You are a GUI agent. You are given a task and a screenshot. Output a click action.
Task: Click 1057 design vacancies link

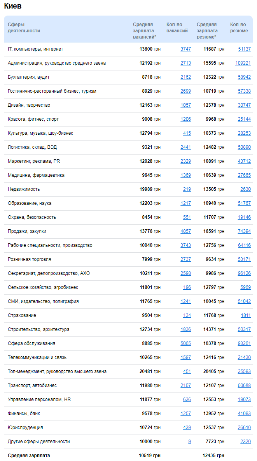tap(185, 105)
